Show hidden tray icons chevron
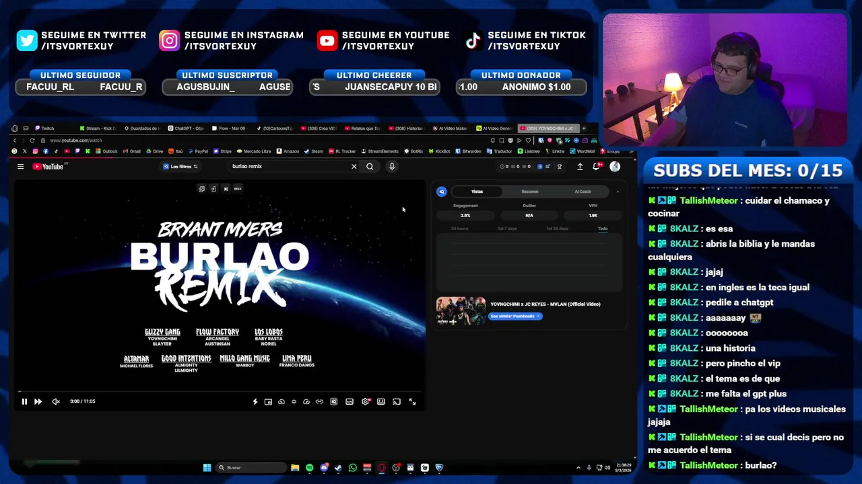Screen dimensions: 862x484 coord(578,468)
